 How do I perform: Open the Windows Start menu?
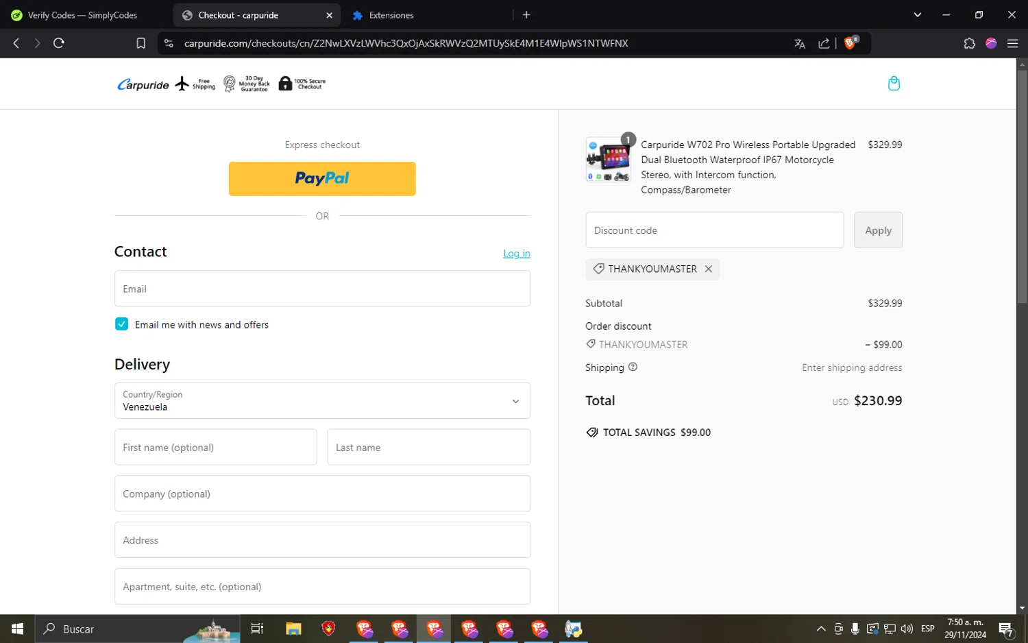[x=18, y=629]
